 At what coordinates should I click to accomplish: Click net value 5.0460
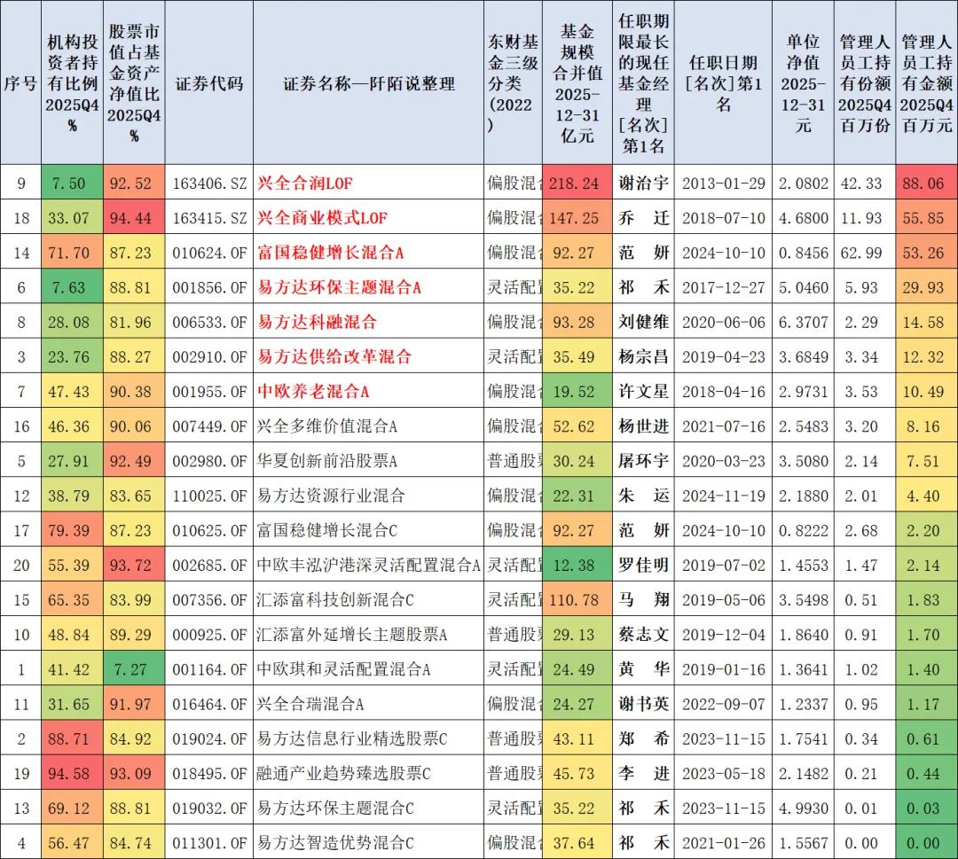click(x=804, y=287)
